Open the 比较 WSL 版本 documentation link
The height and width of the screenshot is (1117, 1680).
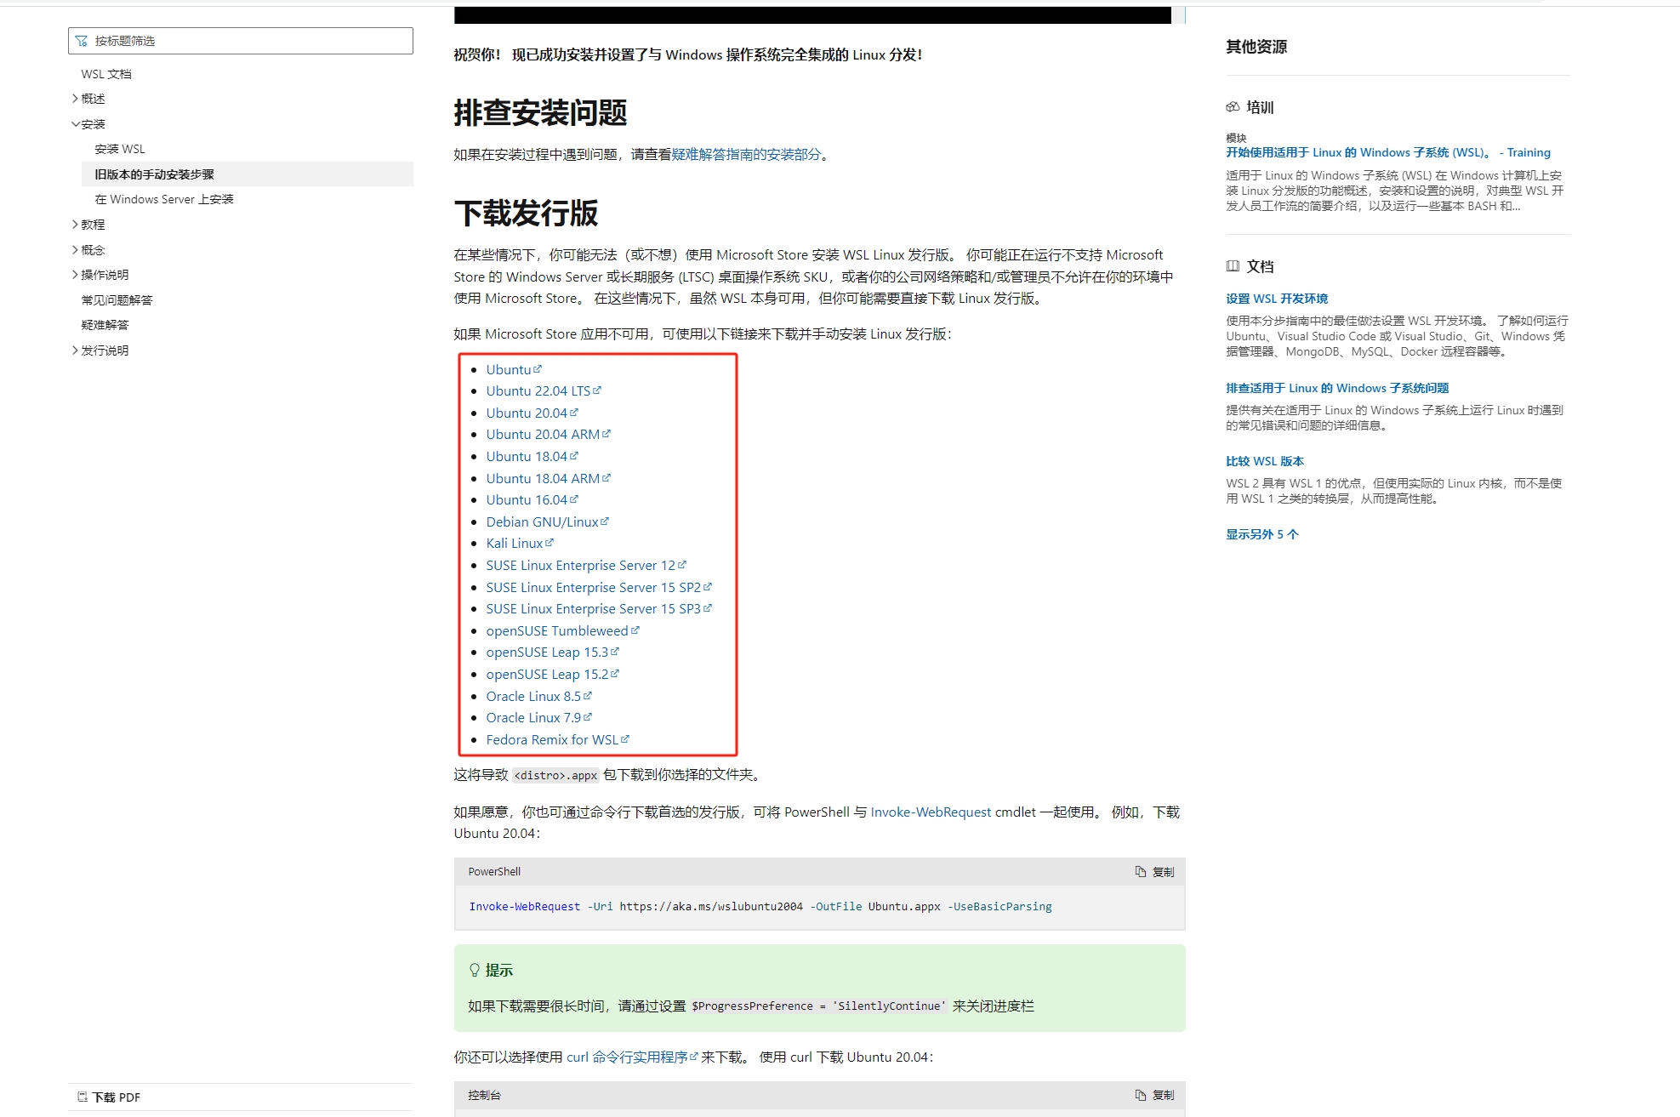1264,460
